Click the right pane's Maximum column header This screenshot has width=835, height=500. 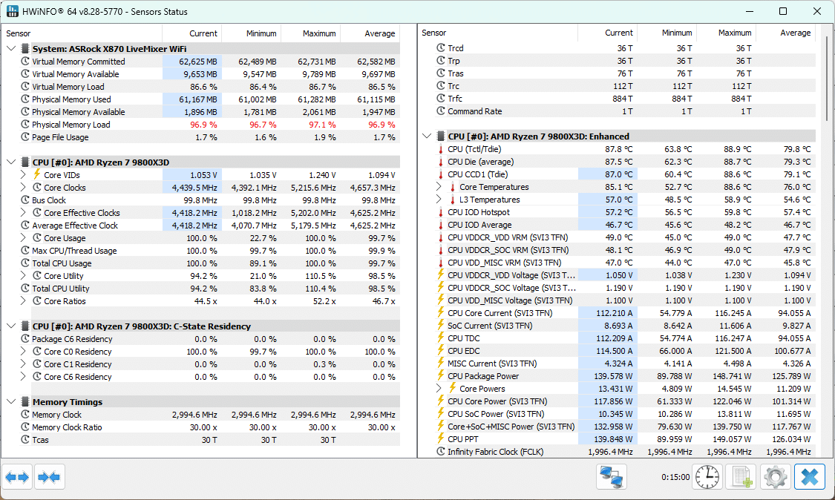point(727,33)
